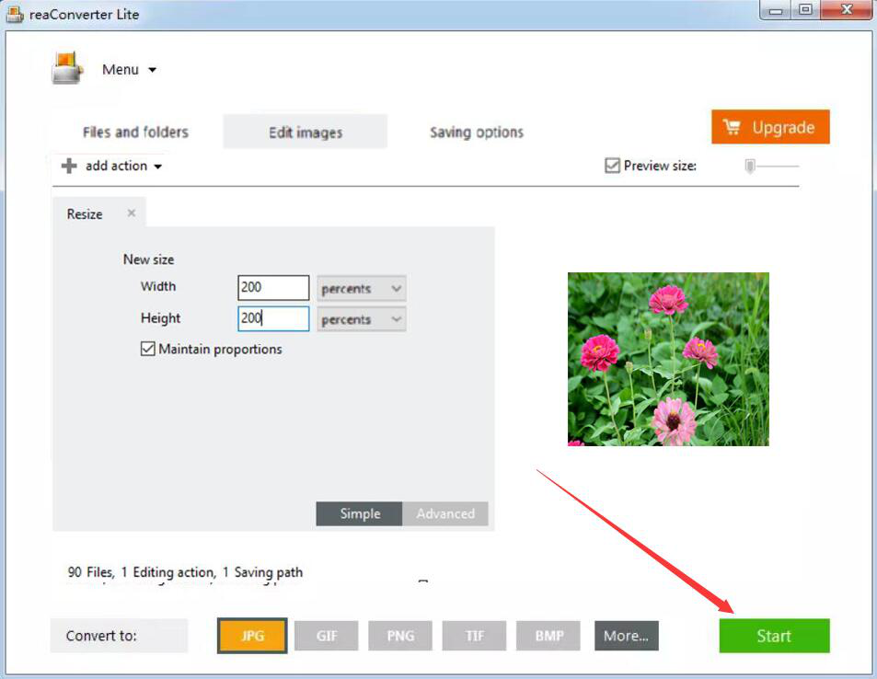
Task: Click the reaConverter logo icon beside Menu
Action: [x=67, y=68]
